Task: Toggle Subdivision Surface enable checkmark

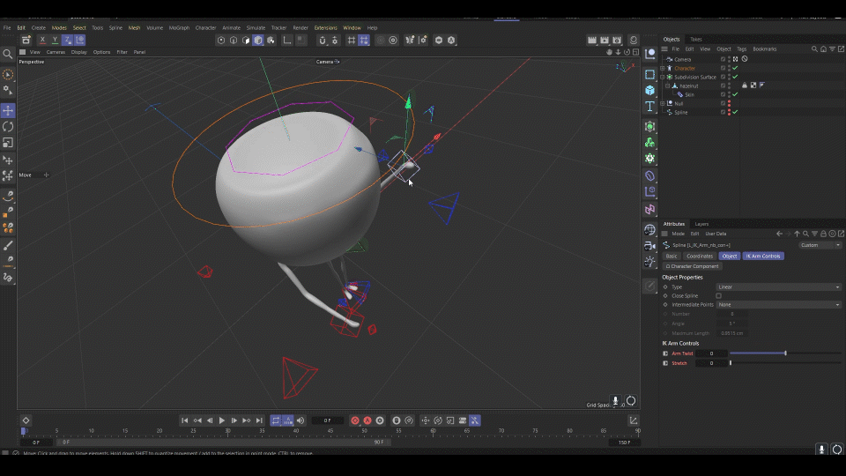Action: click(x=735, y=77)
